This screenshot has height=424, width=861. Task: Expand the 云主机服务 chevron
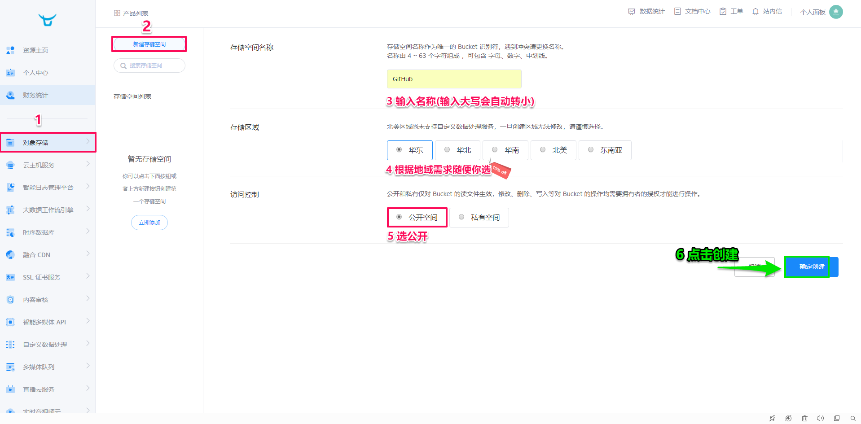[88, 164]
